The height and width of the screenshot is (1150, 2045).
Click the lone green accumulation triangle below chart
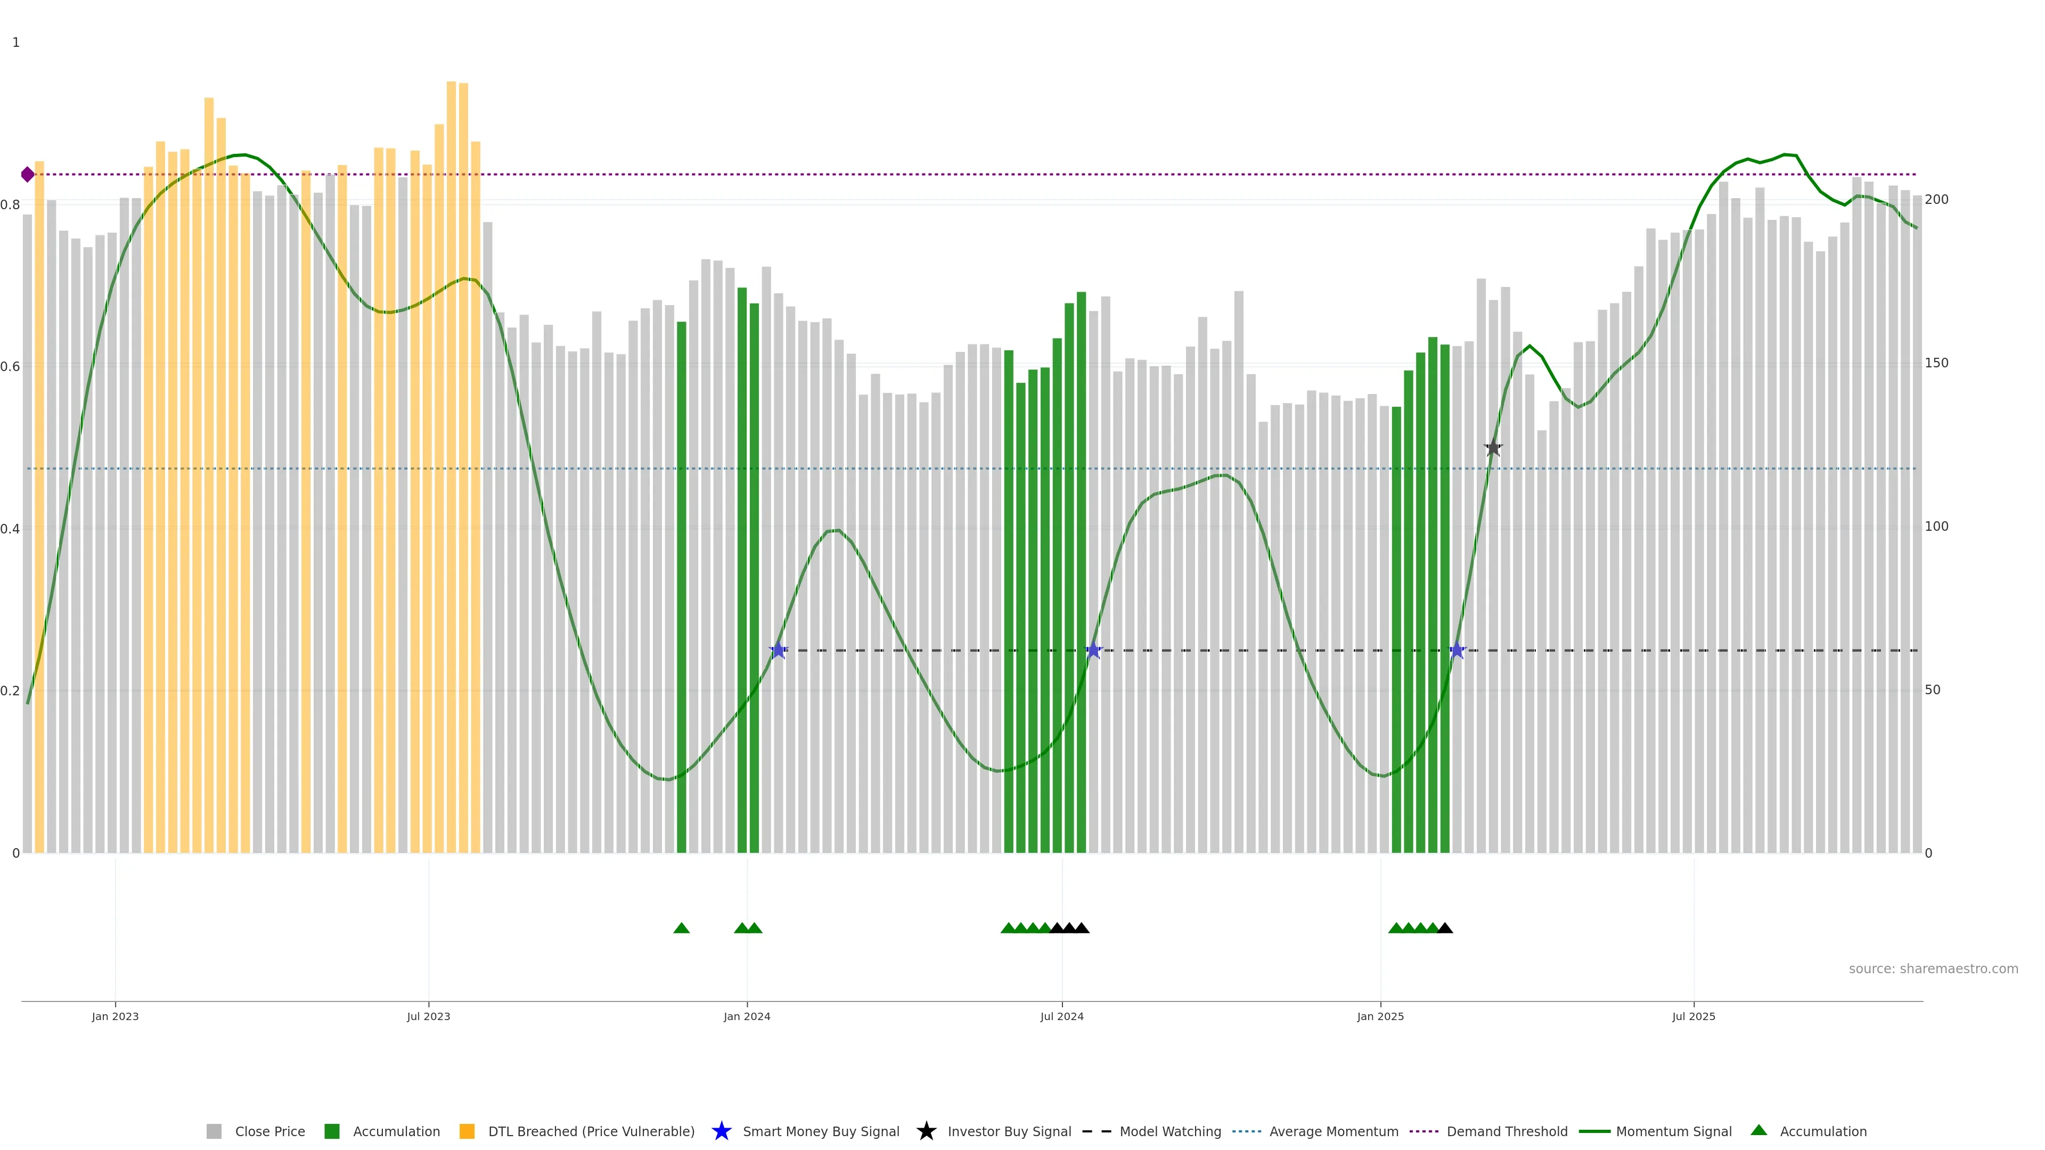(x=681, y=928)
